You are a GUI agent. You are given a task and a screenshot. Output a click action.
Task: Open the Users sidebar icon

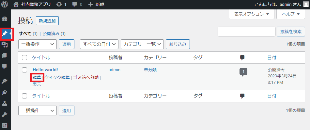pos(5,103)
